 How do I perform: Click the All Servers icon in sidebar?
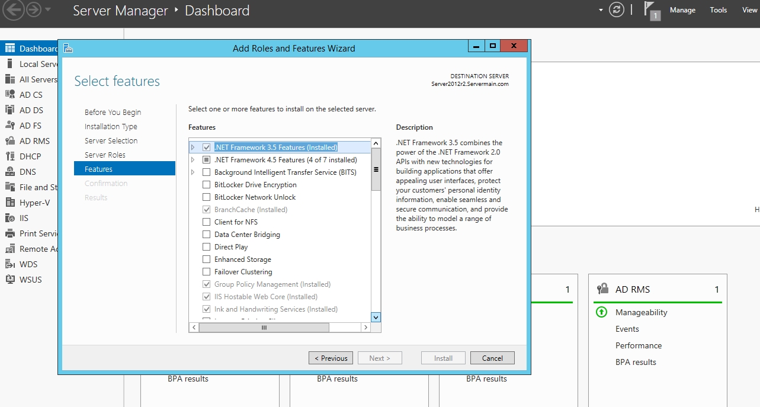pos(10,79)
